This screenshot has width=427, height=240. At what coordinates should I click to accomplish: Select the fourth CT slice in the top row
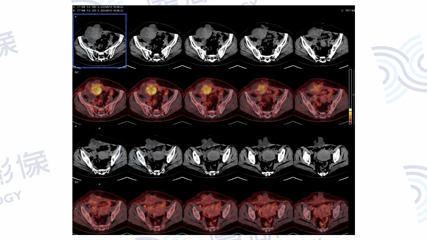(266, 42)
